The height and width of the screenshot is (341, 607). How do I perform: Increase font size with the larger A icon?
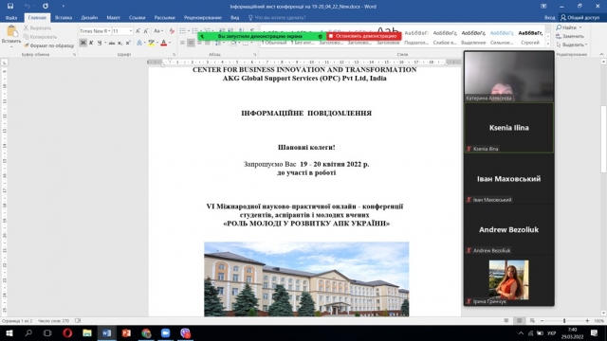pyautogui.click(x=138, y=31)
